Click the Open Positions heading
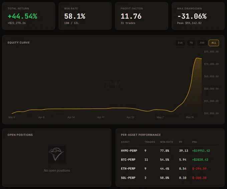Screen dimensions: 227x189 pos(20,135)
